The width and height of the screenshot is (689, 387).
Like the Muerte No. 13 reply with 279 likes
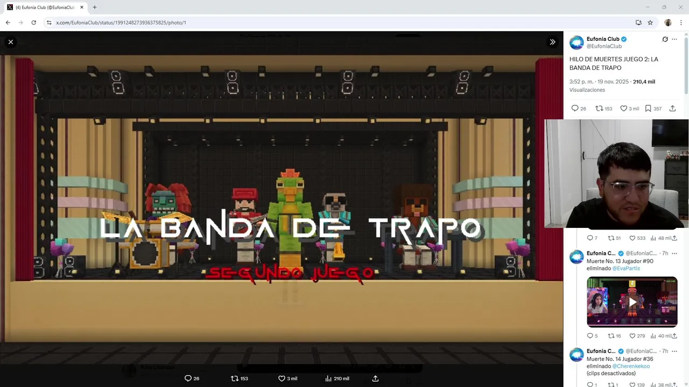(632, 336)
